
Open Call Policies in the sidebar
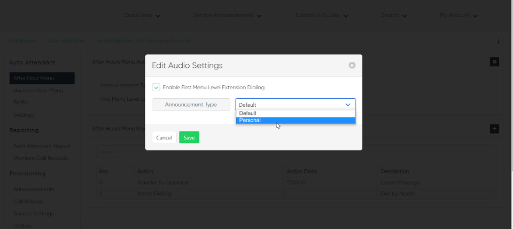tap(28, 202)
